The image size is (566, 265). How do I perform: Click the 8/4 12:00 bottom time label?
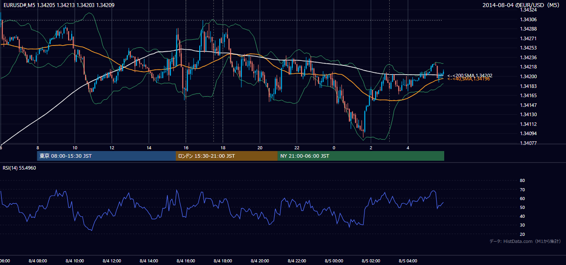[x=112, y=261]
